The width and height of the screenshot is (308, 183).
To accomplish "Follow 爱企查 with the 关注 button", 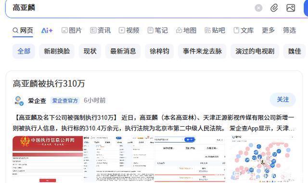I will click(x=282, y=100).
